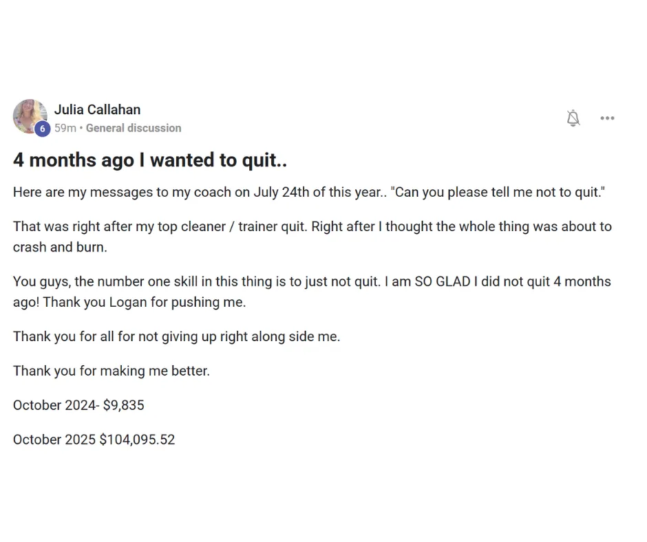The height and width of the screenshot is (542, 647).
Task: Click the quoted "Can you please tell me not to quit" text
Action: tap(497, 192)
